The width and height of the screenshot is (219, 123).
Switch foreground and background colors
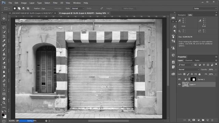[x=5, y=111]
